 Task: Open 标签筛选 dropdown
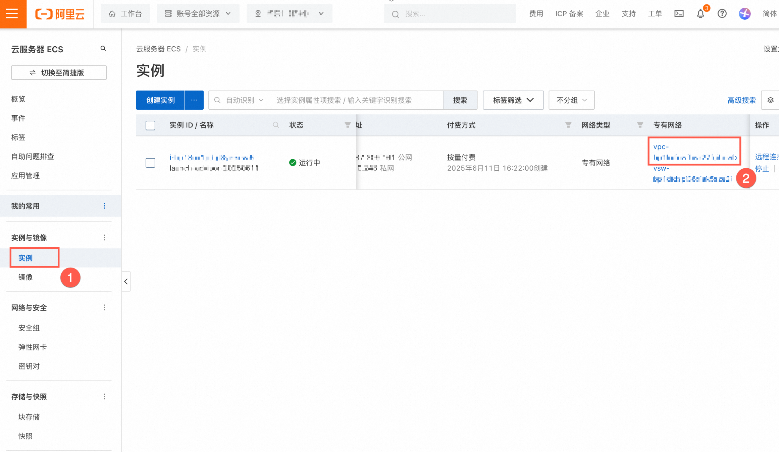coord(513,100)
